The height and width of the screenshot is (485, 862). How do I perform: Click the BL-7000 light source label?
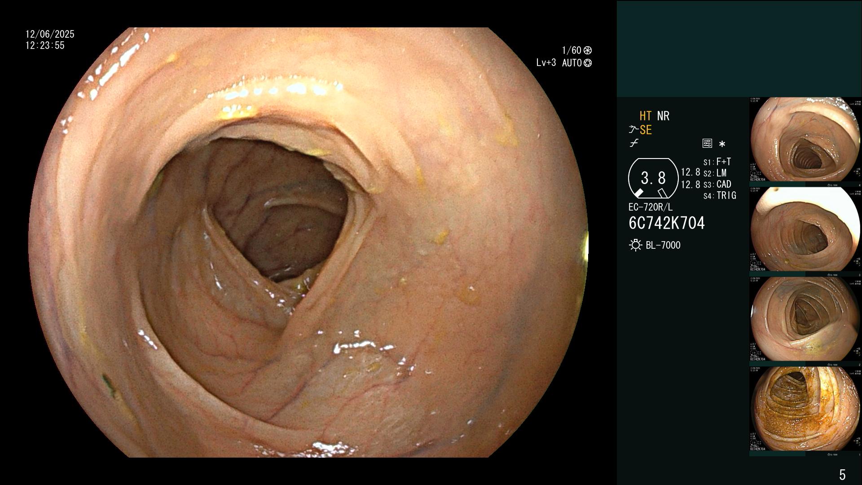663,245
